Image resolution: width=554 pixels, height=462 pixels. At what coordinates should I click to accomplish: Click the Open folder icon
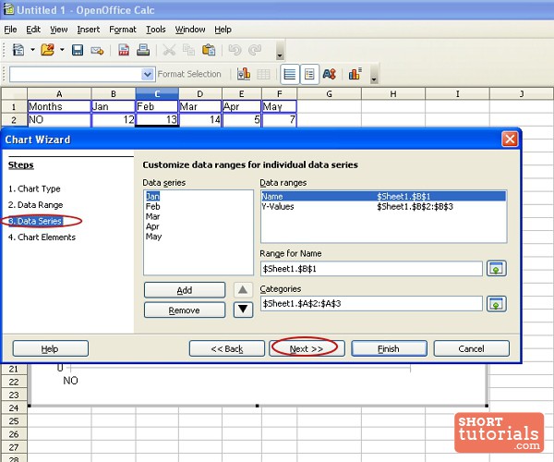(48, 50)
